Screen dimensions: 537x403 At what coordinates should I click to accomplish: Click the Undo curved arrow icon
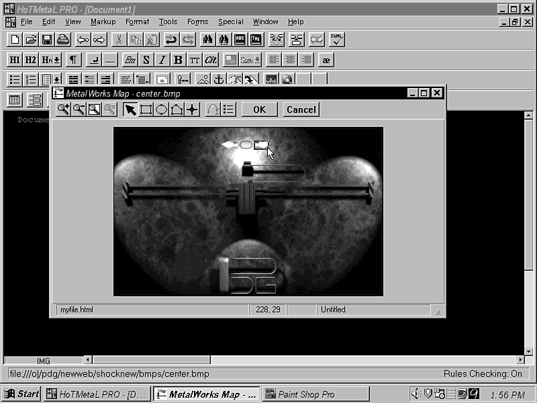[171, 40]
